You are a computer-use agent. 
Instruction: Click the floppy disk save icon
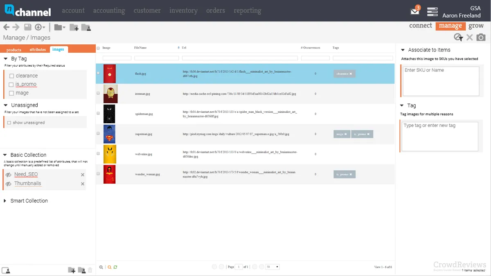tap(28, 27)
